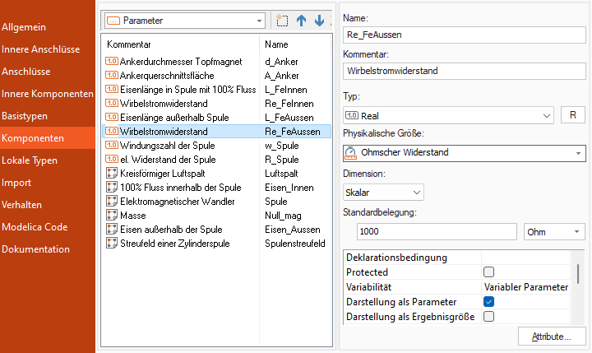Click the blue move up arrow
592x353 pixels.
(x=302, y=20)
